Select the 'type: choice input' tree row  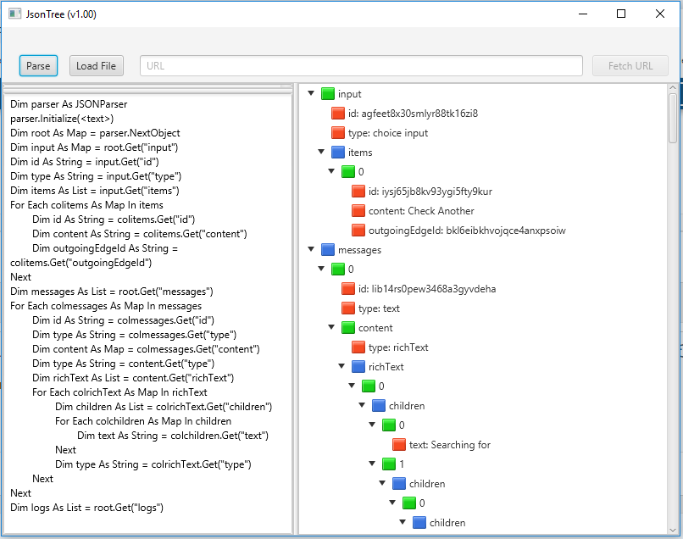484,133
